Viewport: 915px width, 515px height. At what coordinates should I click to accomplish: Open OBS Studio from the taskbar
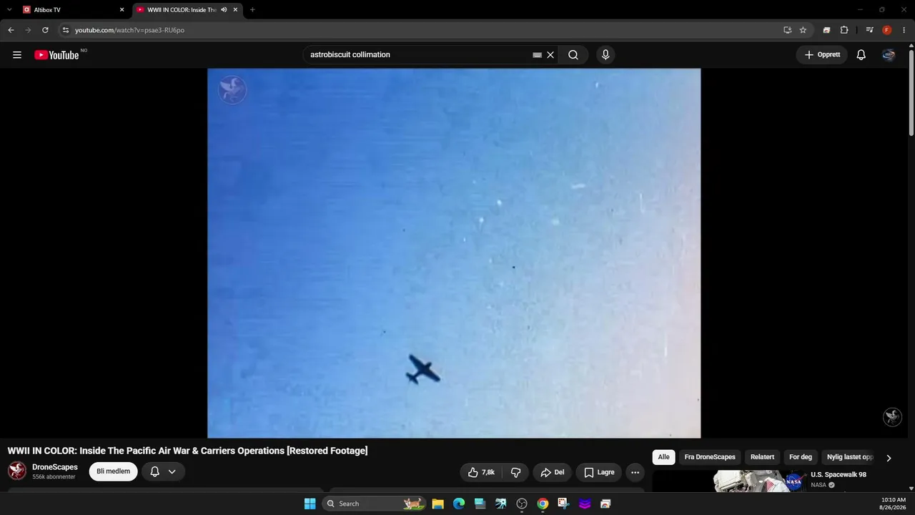(x=522, y=504)
